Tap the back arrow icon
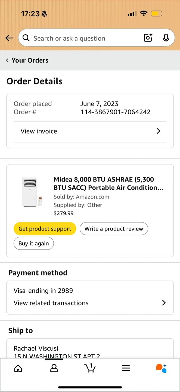 pos(9,38)
